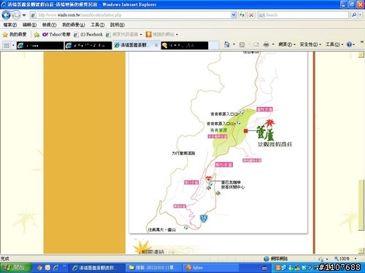This screenshot has width=365, height=273.
Task: Click the vertical scrollbar up arrow
Action: (361, 55)
